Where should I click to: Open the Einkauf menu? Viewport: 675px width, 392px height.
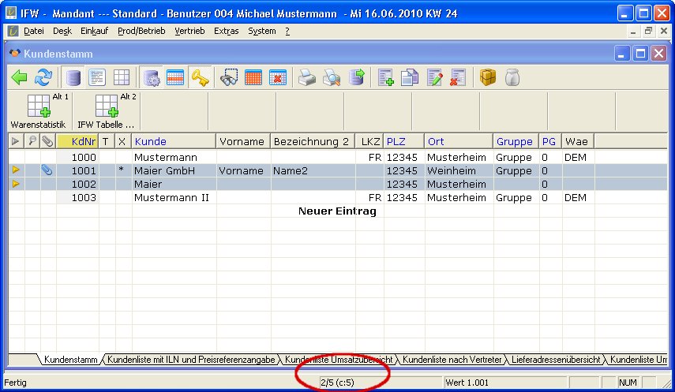95,31
